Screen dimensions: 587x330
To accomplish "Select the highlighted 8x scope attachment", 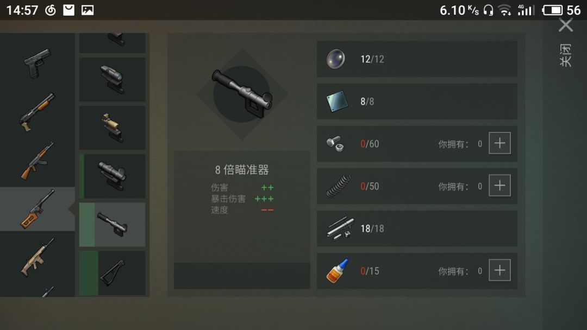I will tap(113, 225).
